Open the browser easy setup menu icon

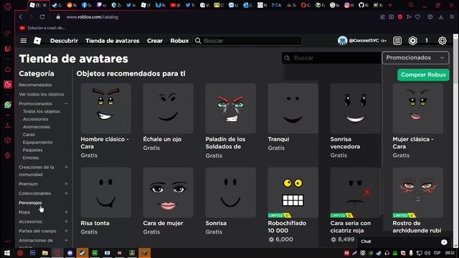coord(452,17)
